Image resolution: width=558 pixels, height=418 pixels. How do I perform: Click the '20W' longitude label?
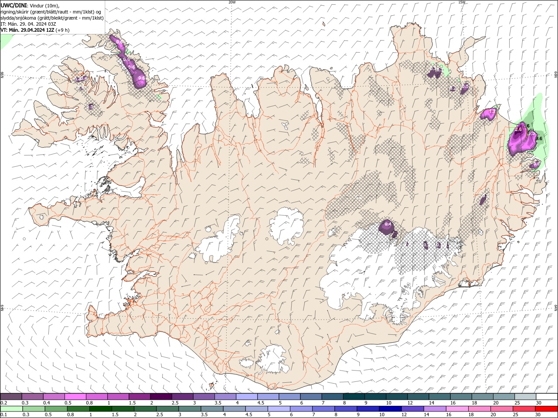tap(232, 2)
